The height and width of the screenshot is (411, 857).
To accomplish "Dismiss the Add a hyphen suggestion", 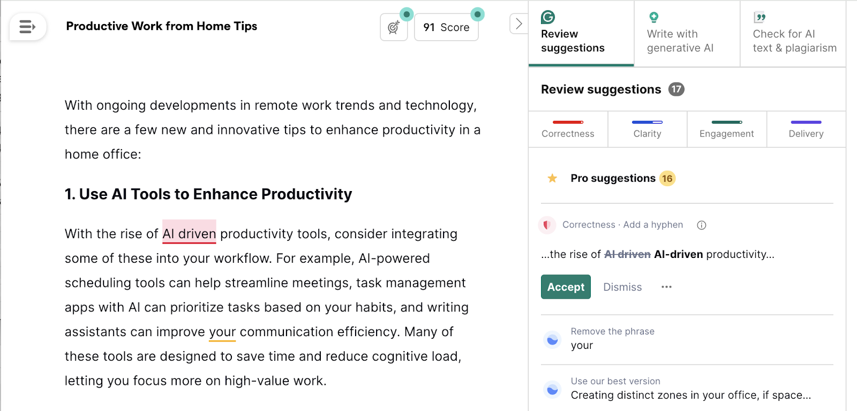I will point(622,287).
